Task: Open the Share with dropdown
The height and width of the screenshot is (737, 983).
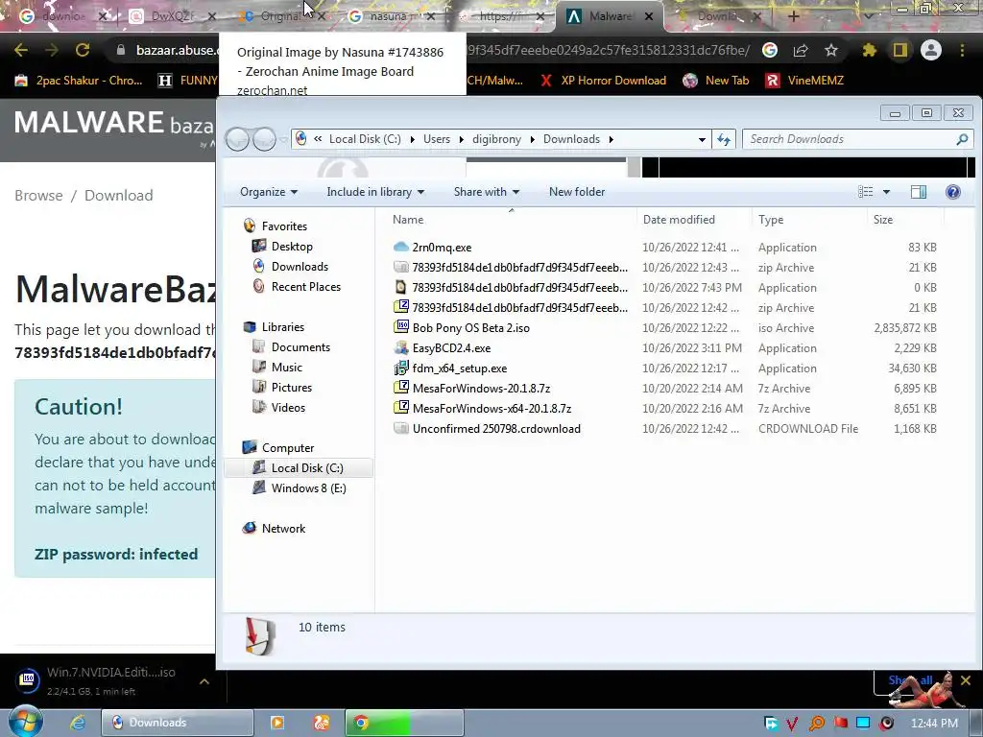Action: tap(487, 192)
